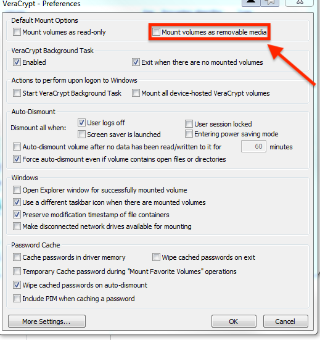Uncheck Force auto-dismount even with open files
Screen dimensions: 320x340
click(17, 159)
